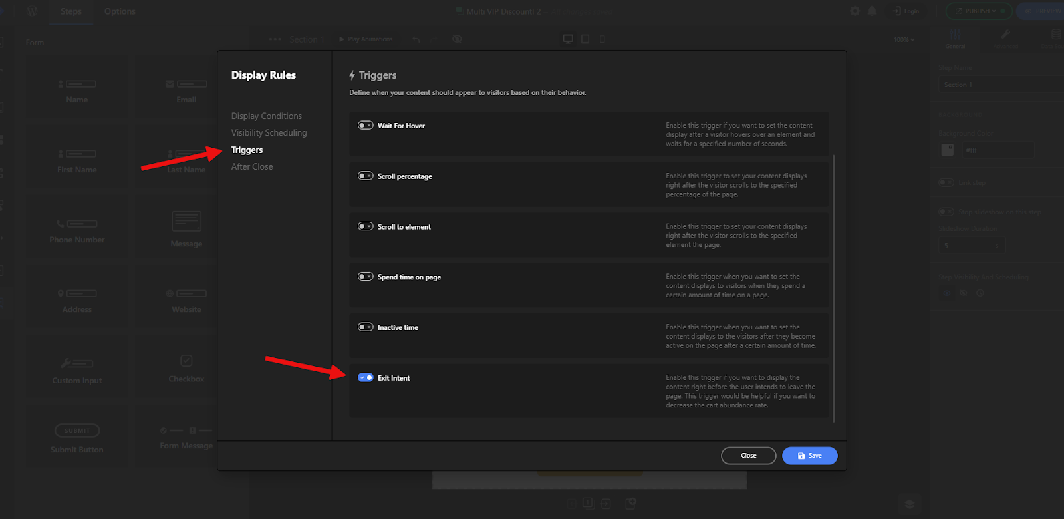Open the Background Color swatch
This screenshot has width=1064, height=519.
[948, 150]
